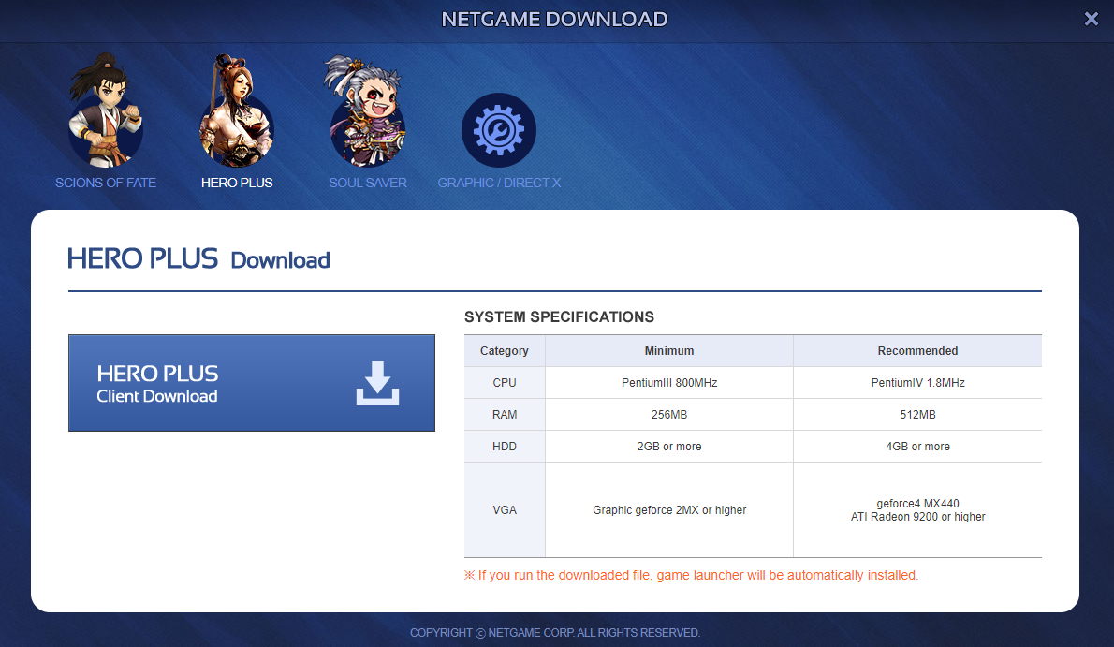
Task: Select the CPU row label
Action: (505, 383)
